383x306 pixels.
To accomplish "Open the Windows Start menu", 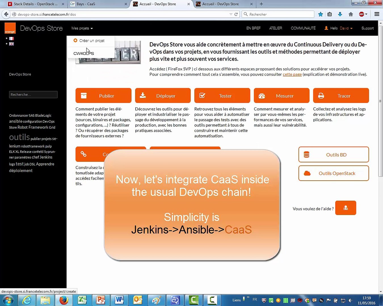I will 8,300.
